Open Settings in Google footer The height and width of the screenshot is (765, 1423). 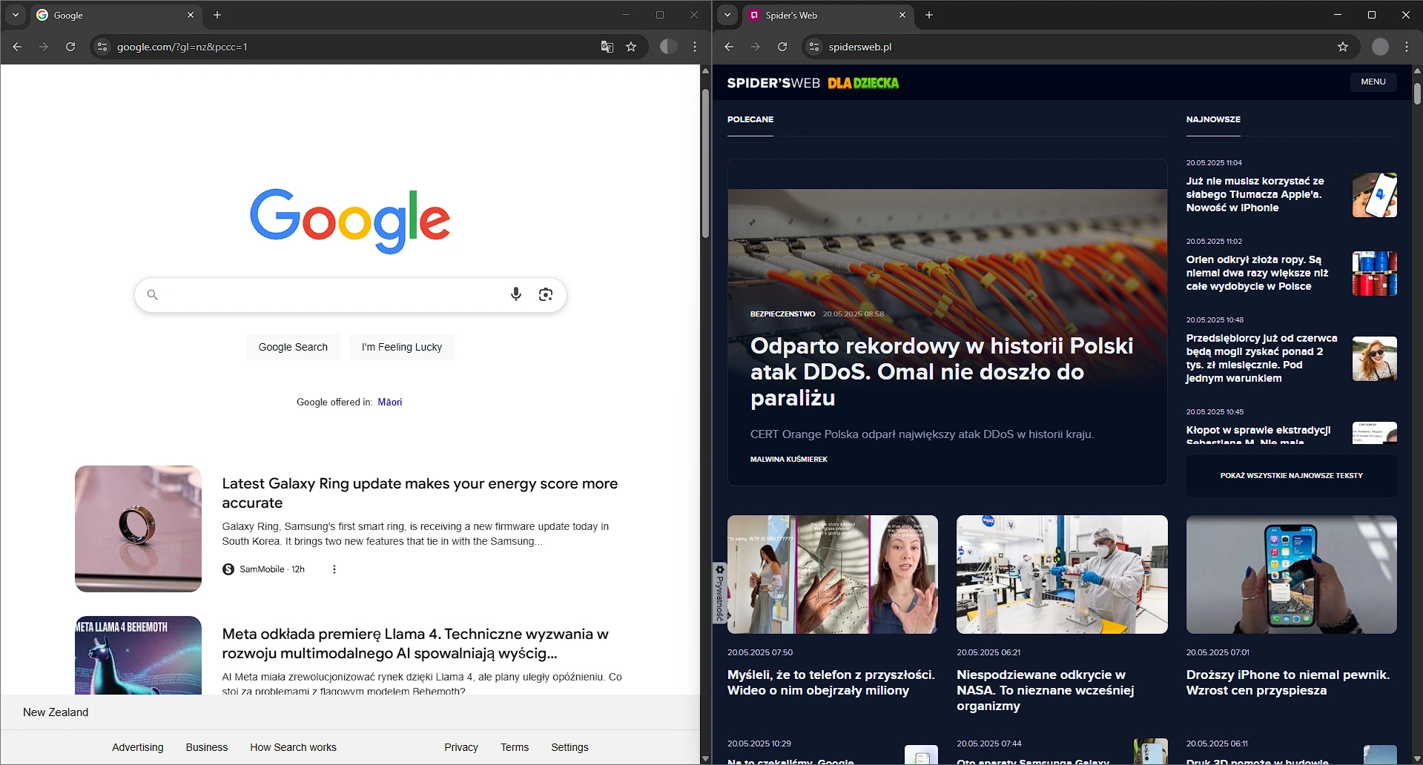tap(569, 747)
